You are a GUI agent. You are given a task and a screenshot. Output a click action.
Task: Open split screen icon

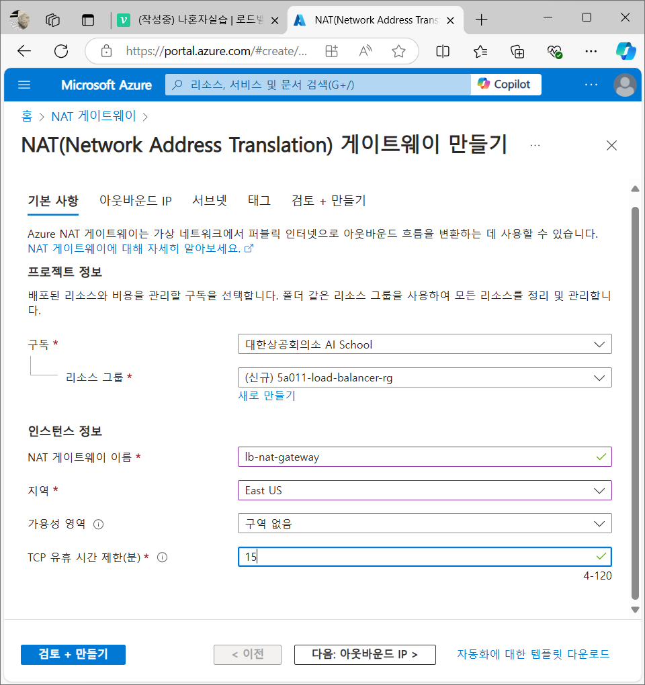point(443,52)
